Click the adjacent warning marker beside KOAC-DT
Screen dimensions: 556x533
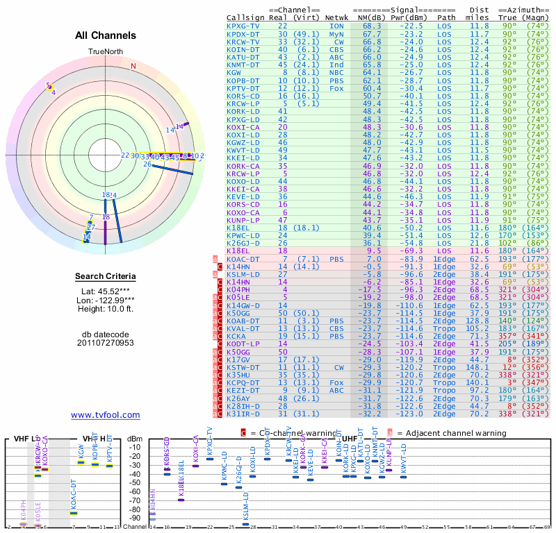pos(215,260)
